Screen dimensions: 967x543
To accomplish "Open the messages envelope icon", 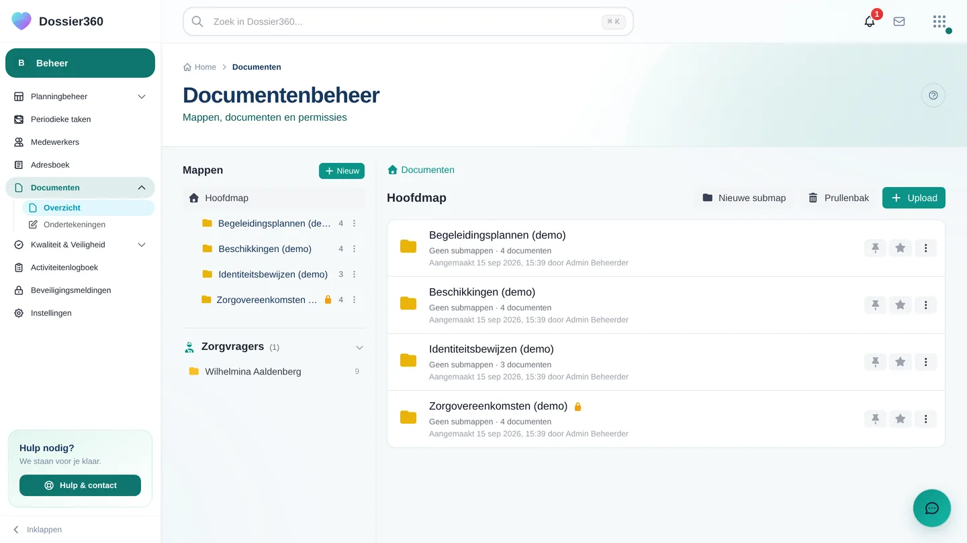I will coord(899,21).
